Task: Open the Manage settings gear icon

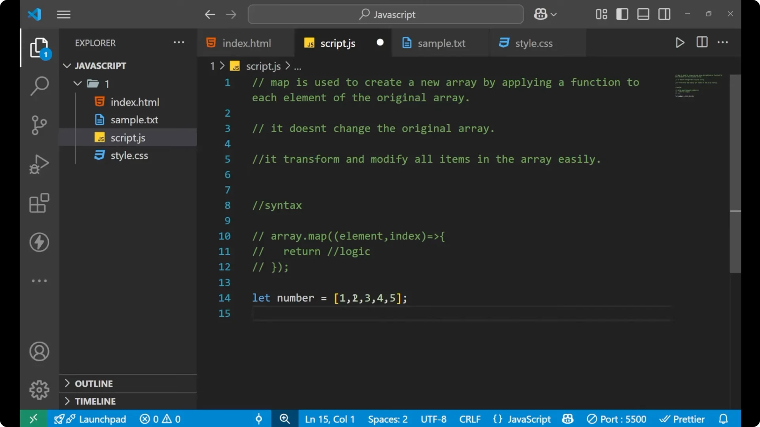Action: (39, 389)
